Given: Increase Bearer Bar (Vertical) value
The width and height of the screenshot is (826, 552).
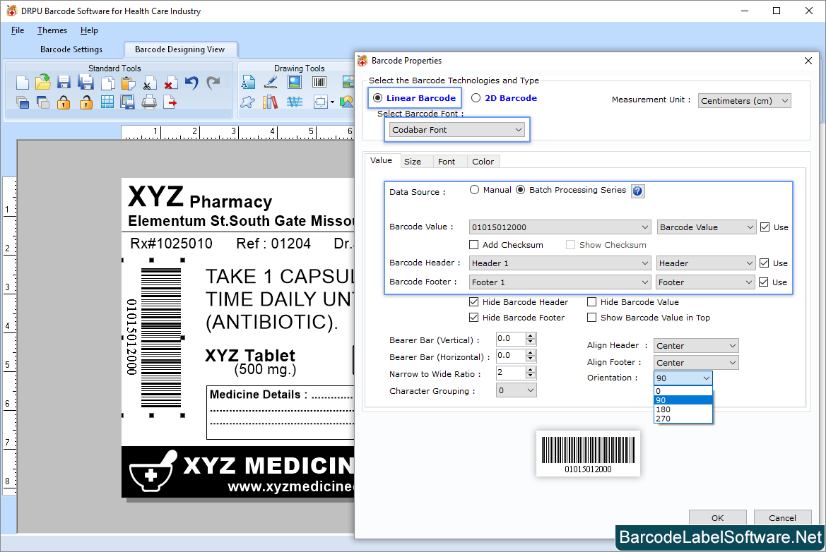Looking at the screenshot, I should click(x=531, y=336).
